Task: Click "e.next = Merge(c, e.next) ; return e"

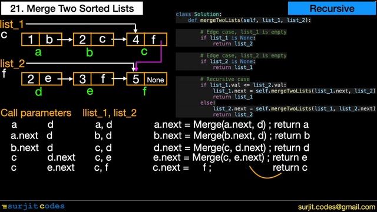Action: pos(230,158)
